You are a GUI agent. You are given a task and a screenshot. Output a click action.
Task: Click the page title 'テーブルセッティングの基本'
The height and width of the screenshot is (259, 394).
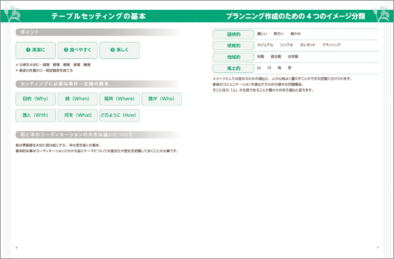[x=98, y=16]
